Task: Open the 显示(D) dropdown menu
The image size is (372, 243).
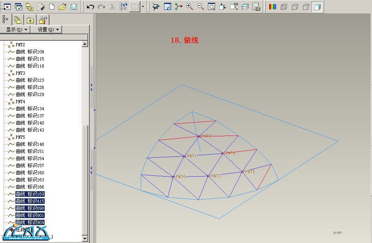Action: [17, 30]
